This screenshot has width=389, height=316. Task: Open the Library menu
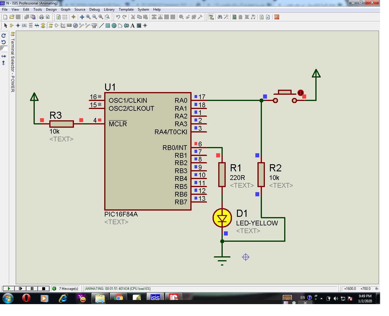click(x=109, y=10)
